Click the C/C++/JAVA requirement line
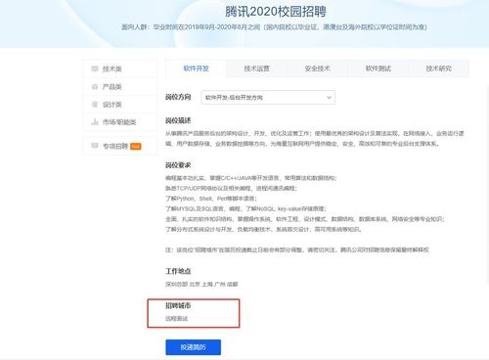489x360 pixels. 251,178
